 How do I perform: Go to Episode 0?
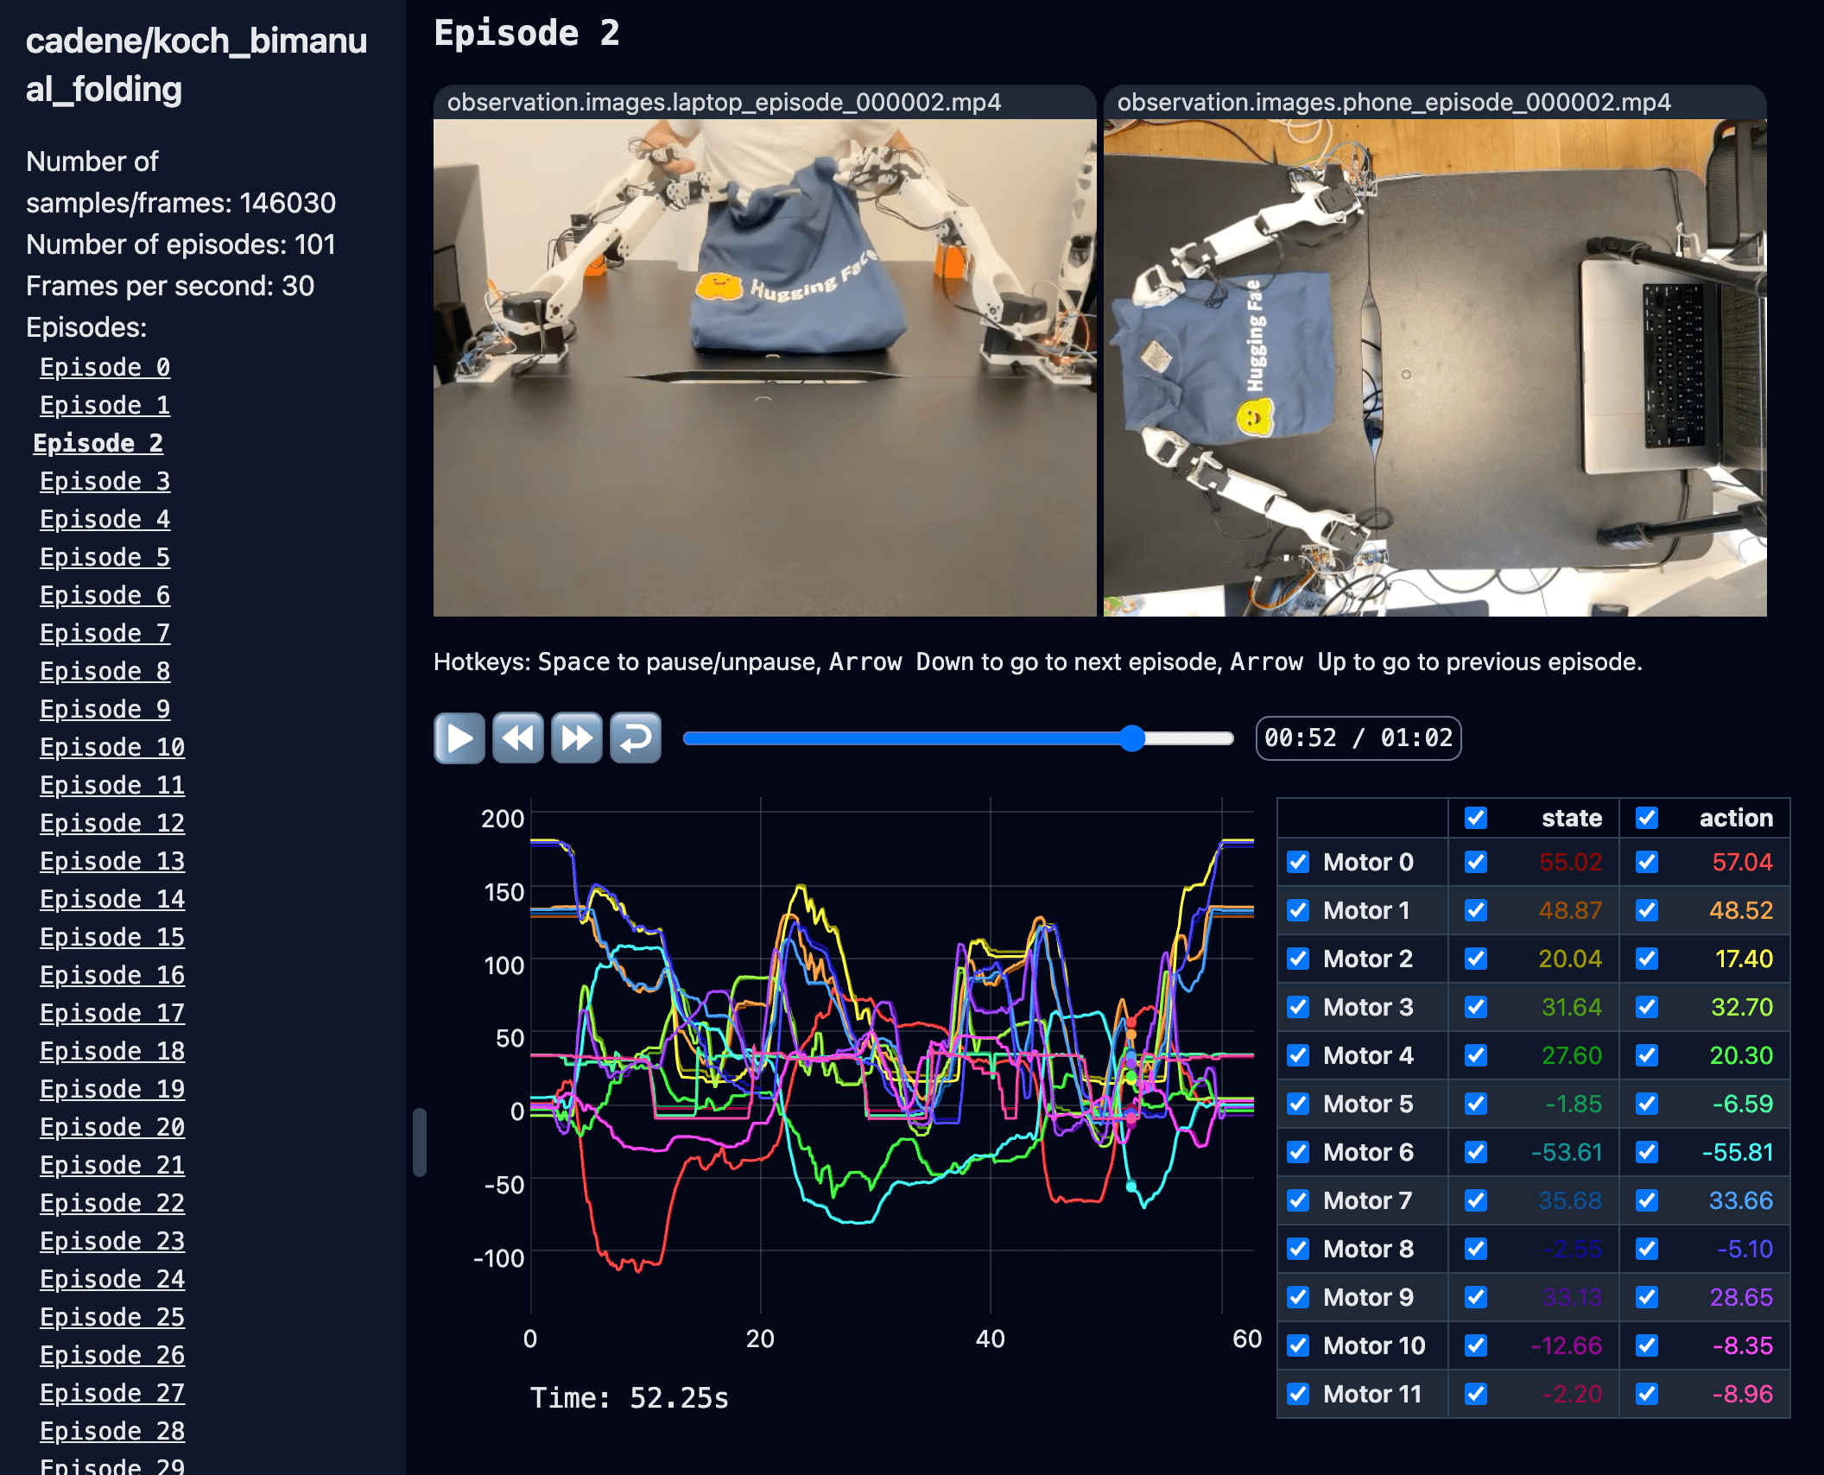click(104, 367)
